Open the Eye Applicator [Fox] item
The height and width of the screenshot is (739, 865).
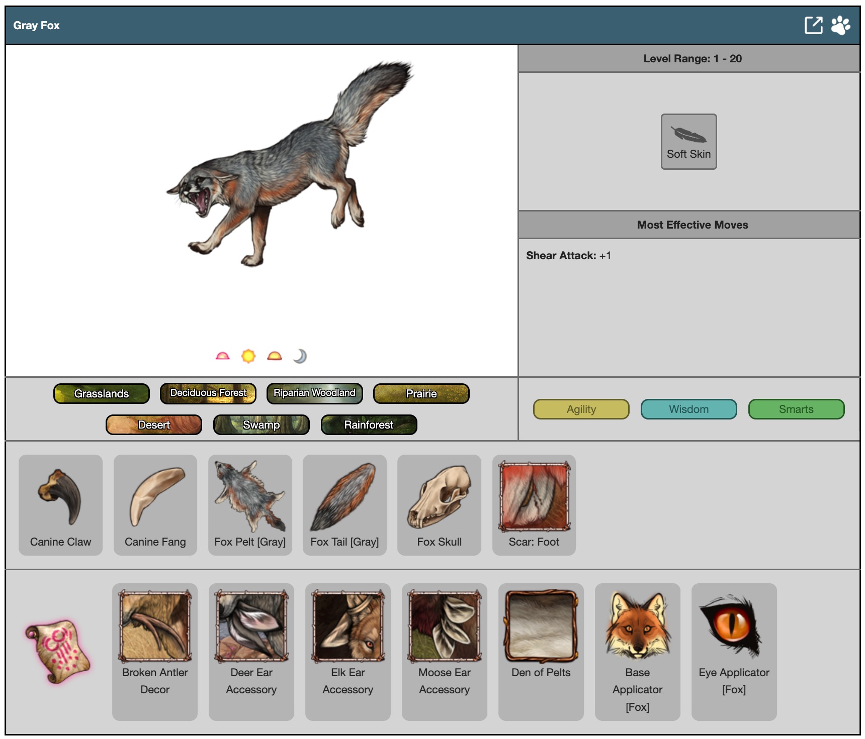[x=734, y=651]
